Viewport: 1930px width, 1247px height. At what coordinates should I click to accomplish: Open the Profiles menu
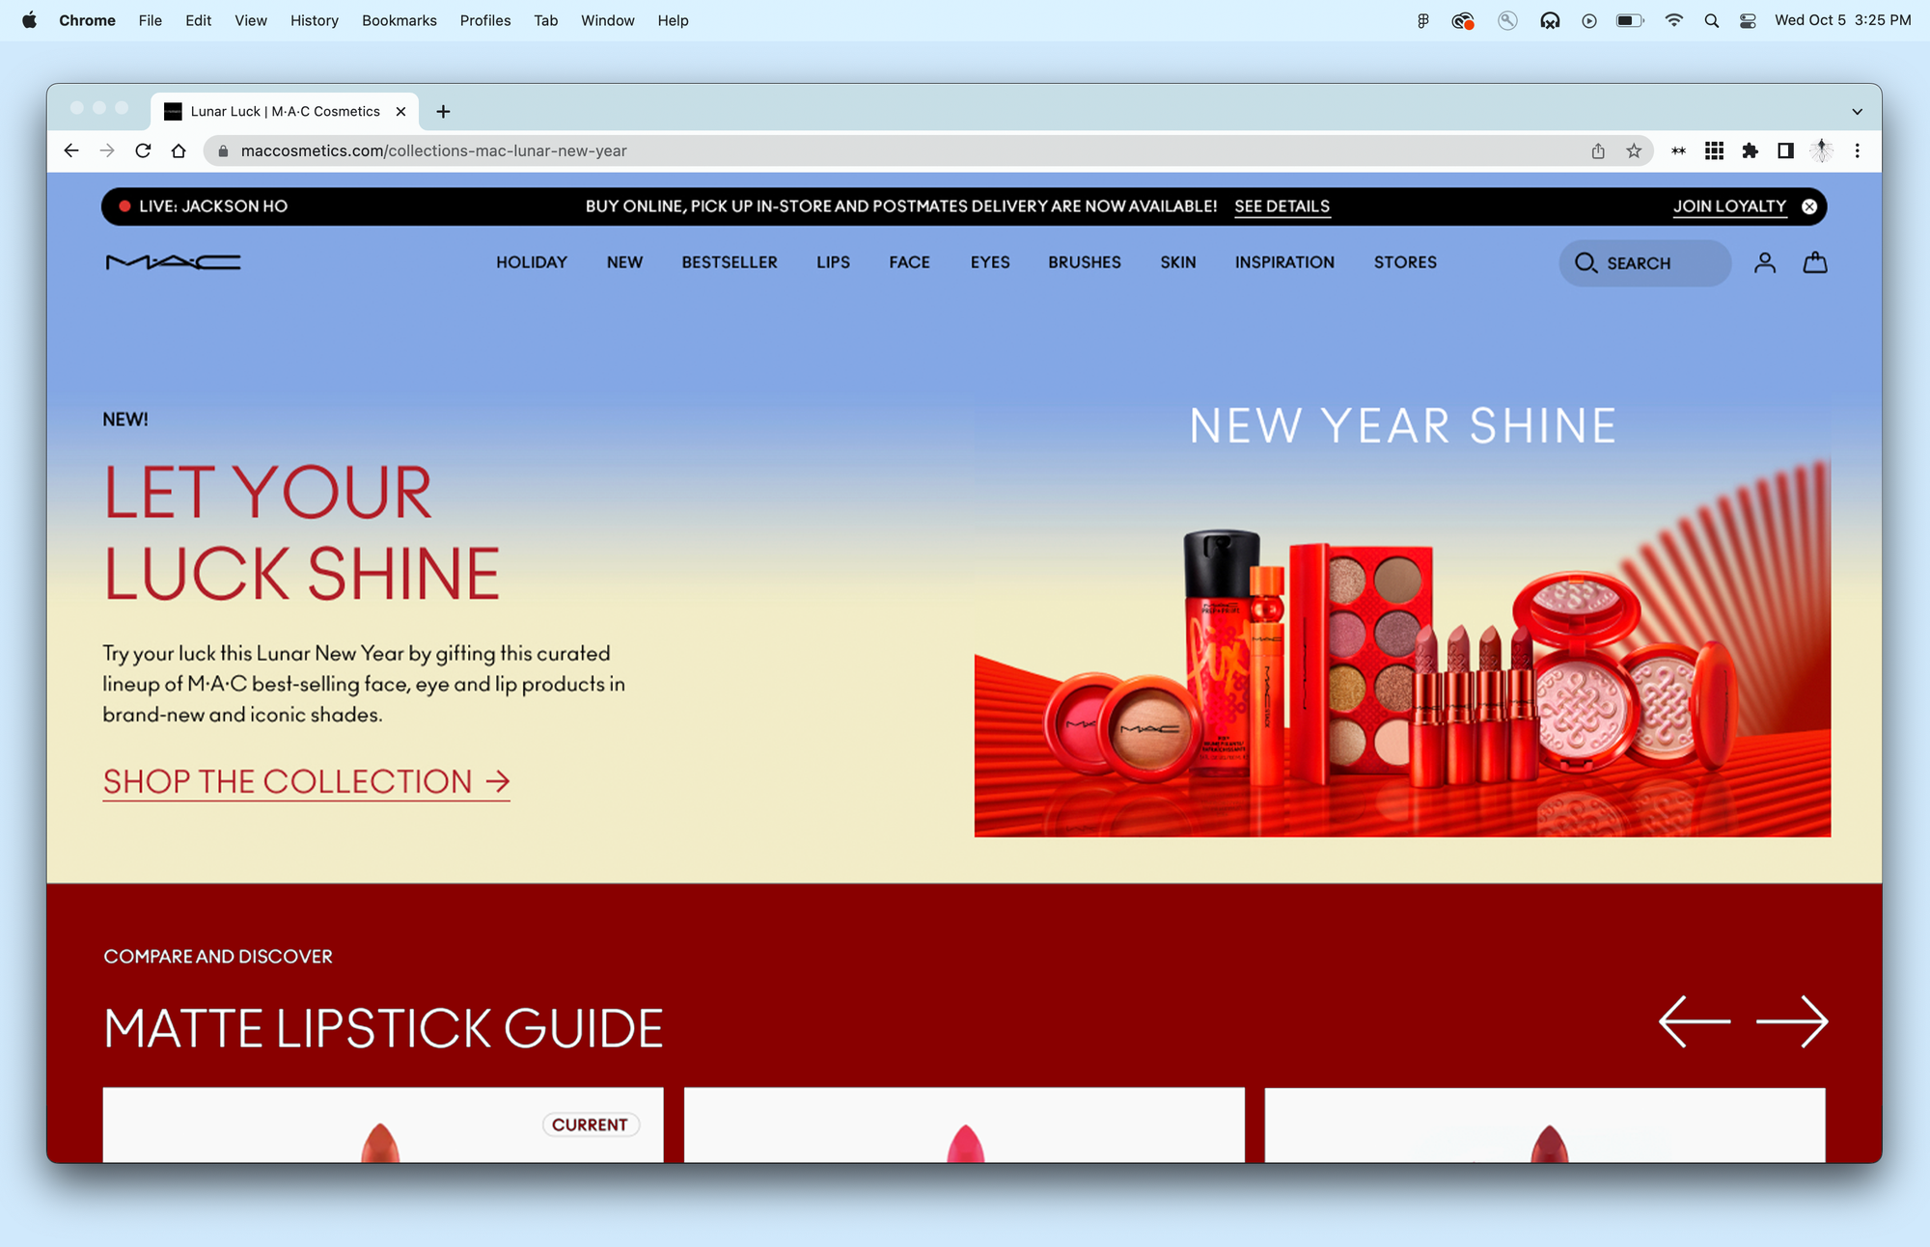tap(485, 20)
